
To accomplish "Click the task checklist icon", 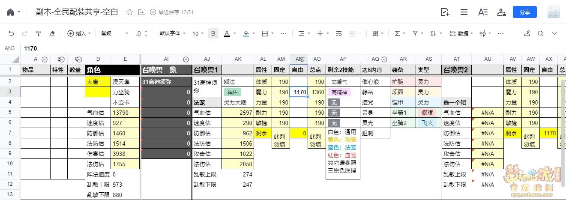I will (x=445, y=12).
